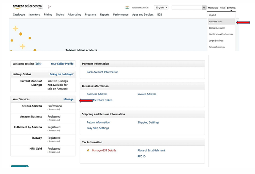Go to the Performance menu

[121, 14]
